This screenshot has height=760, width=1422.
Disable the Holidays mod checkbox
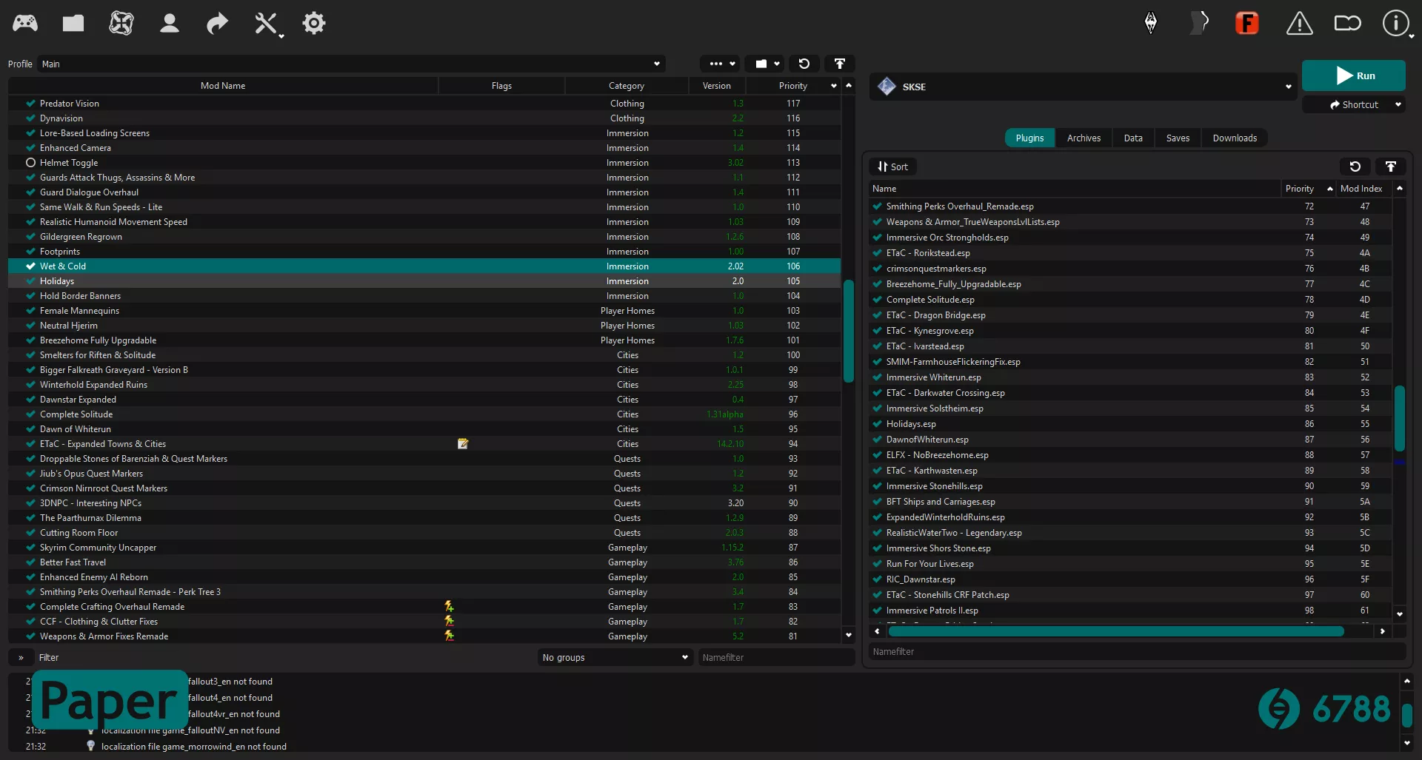[30, 281]
